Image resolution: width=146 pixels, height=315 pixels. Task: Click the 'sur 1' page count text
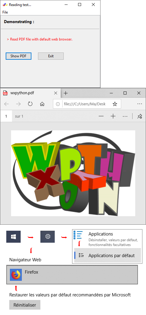19,116
